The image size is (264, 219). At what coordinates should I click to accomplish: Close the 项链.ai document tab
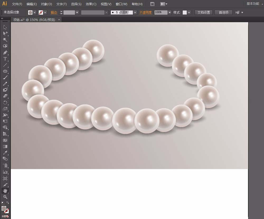click(59, 20)
